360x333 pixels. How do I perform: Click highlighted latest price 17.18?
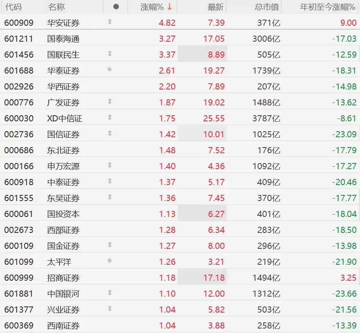click(214, 277)
